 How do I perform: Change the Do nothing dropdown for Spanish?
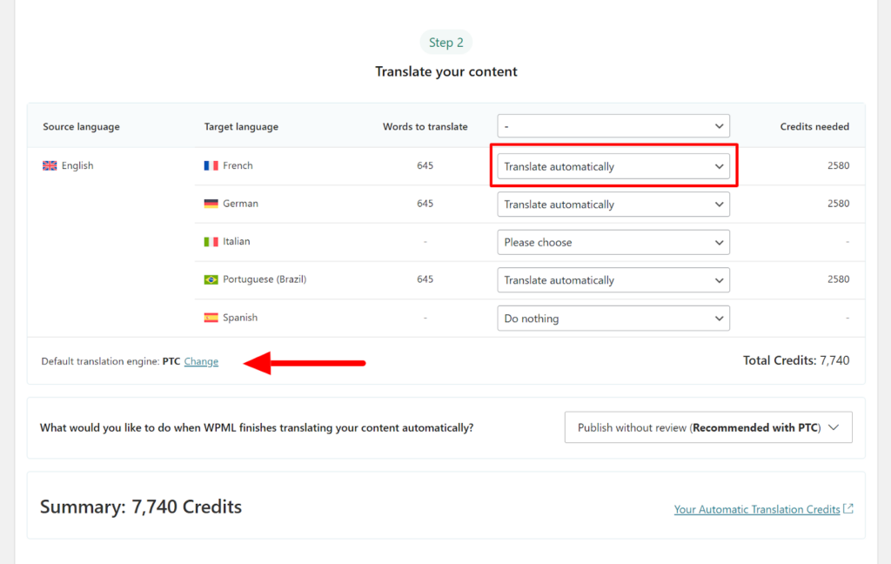pos(613,318)
